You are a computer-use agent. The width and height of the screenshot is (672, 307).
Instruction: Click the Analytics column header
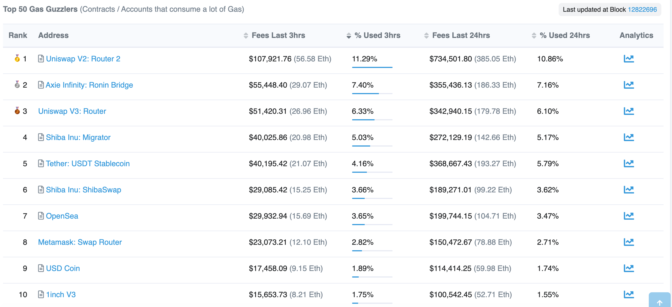[x=636, y=35]
